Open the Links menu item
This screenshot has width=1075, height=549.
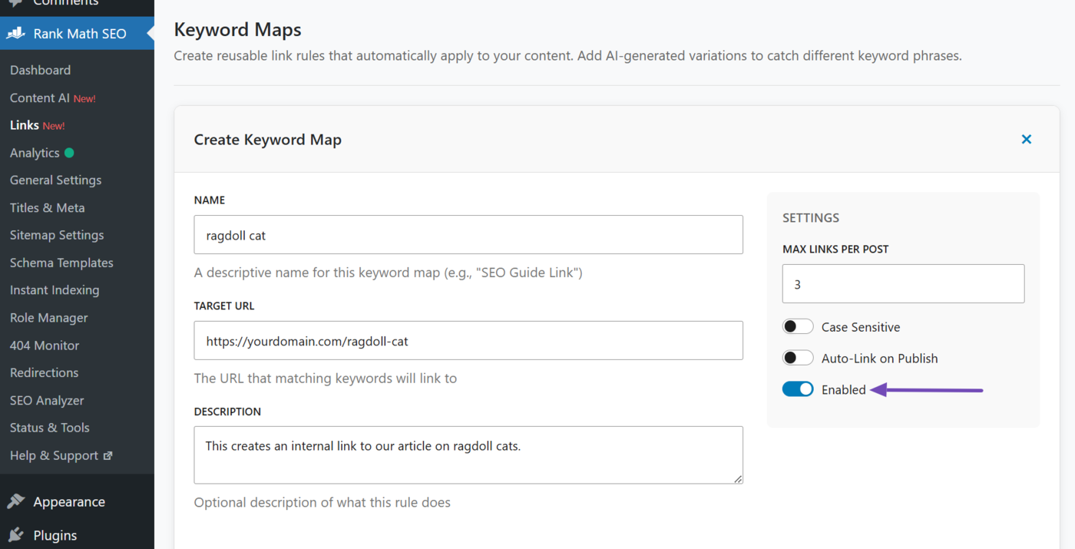25,125
